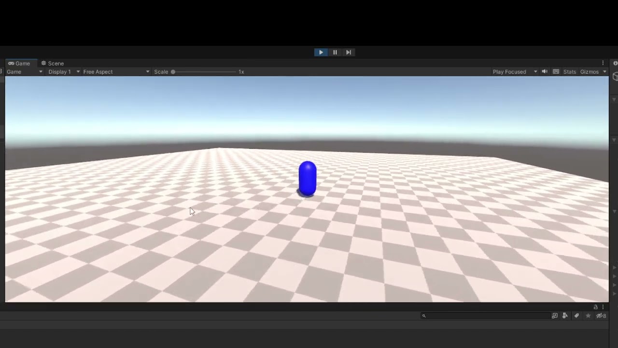Toggle hidden packages visibility eye icon
This screenshot has width=618, height=348.
pos(601,316)
